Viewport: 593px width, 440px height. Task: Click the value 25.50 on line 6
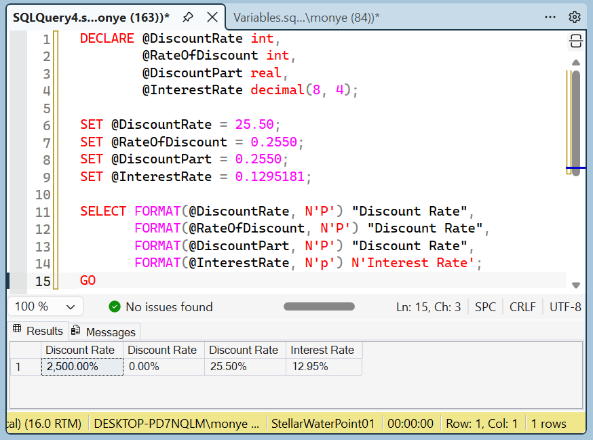pos(254,124)
